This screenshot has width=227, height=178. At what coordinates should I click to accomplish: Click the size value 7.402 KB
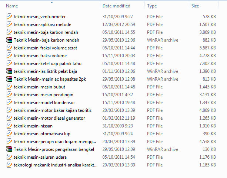tap(208, 64)
